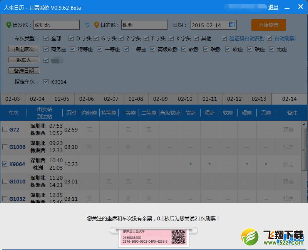Toggle the 指定车次 K9064 checkbox
This screenshot has height=250, width=308.
(x=46, y=82)
